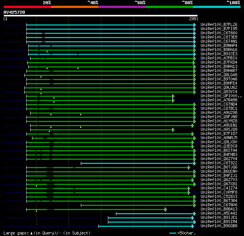Select the UniRef100_C6TN06 label
244x236 pixels.
pos(219,205)
